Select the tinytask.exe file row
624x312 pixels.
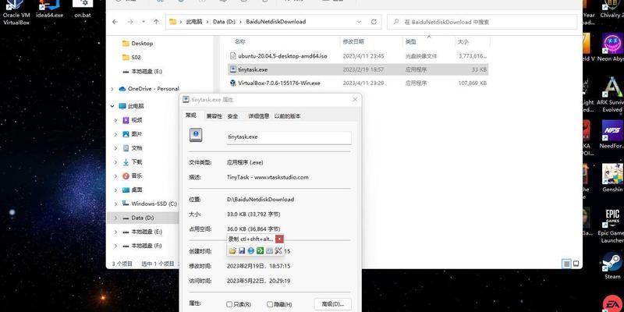coord(358,69)
